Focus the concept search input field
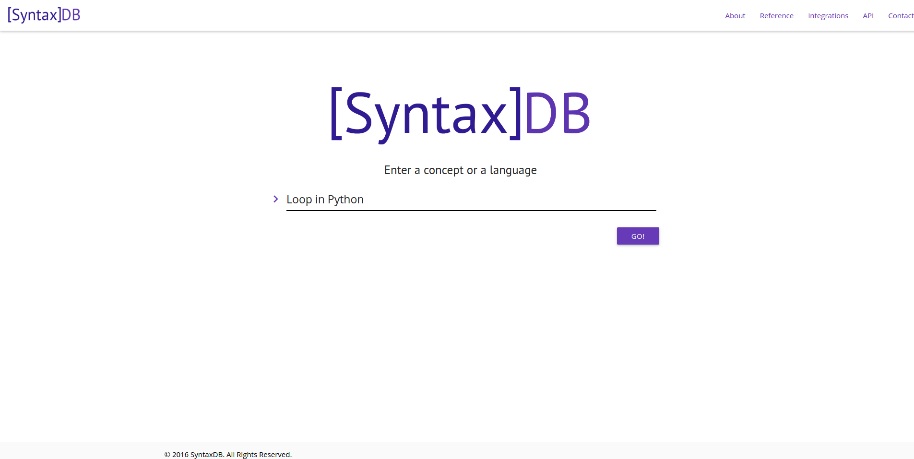This screenshot has height=459, width=914. (471, 200)
